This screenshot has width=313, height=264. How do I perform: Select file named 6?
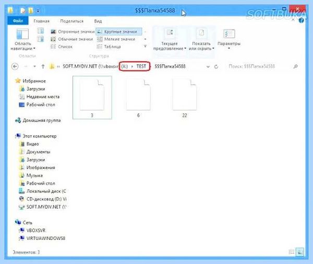tap(138, 98)
